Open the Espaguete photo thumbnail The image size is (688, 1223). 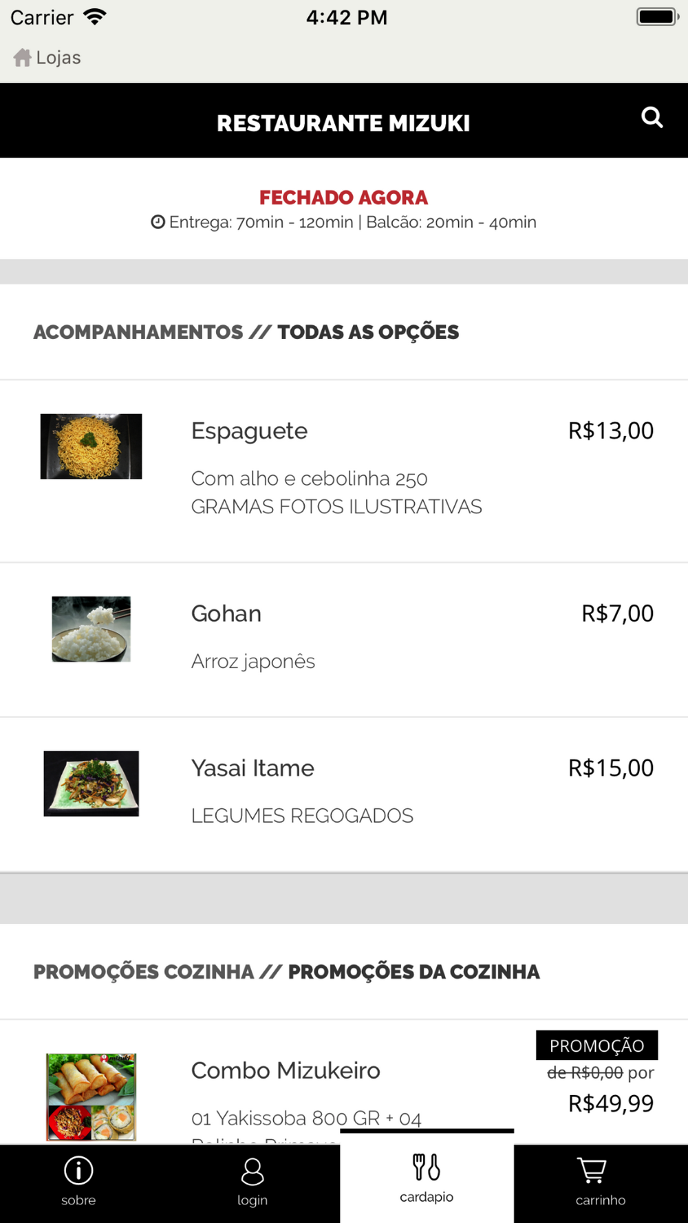[91, 446]
